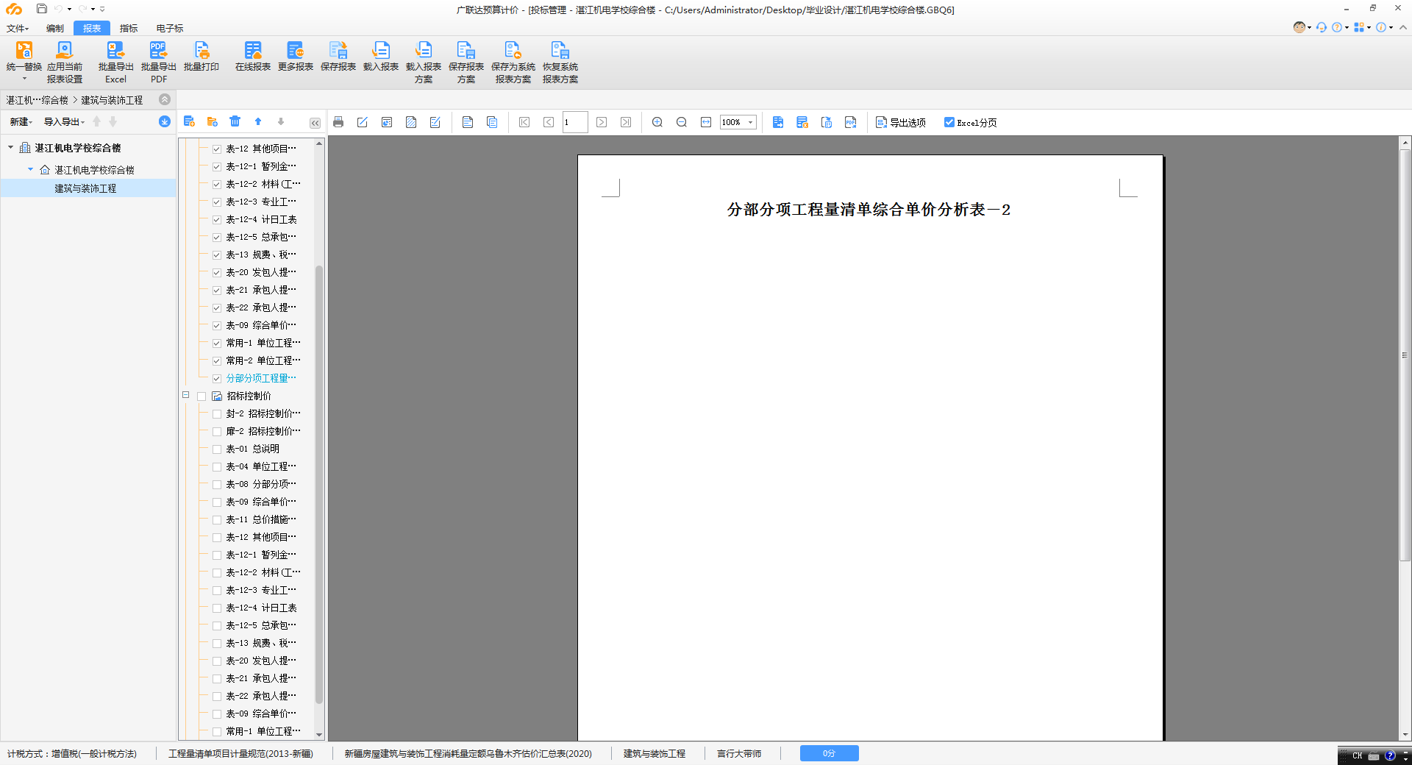
Task: Select 建筑与装饰工程 in the project tree
Action: point(85,188)
